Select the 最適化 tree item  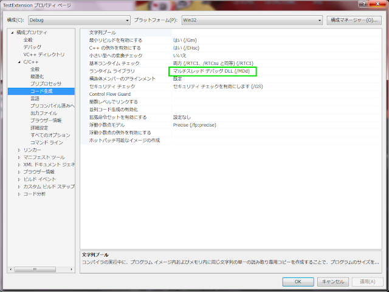tap(37, 77)
